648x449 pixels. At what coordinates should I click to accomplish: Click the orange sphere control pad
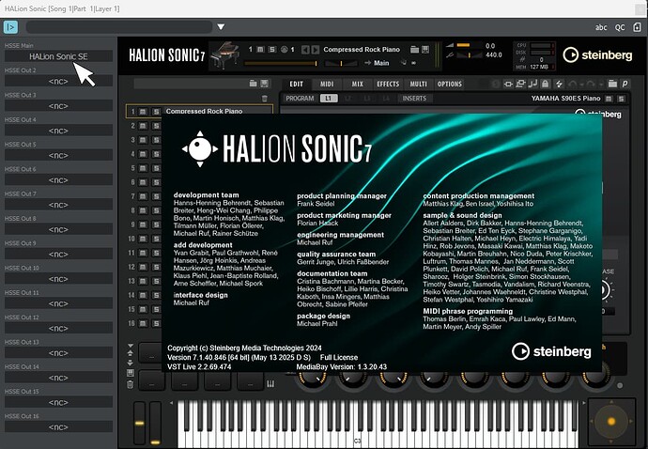[611, 422]
